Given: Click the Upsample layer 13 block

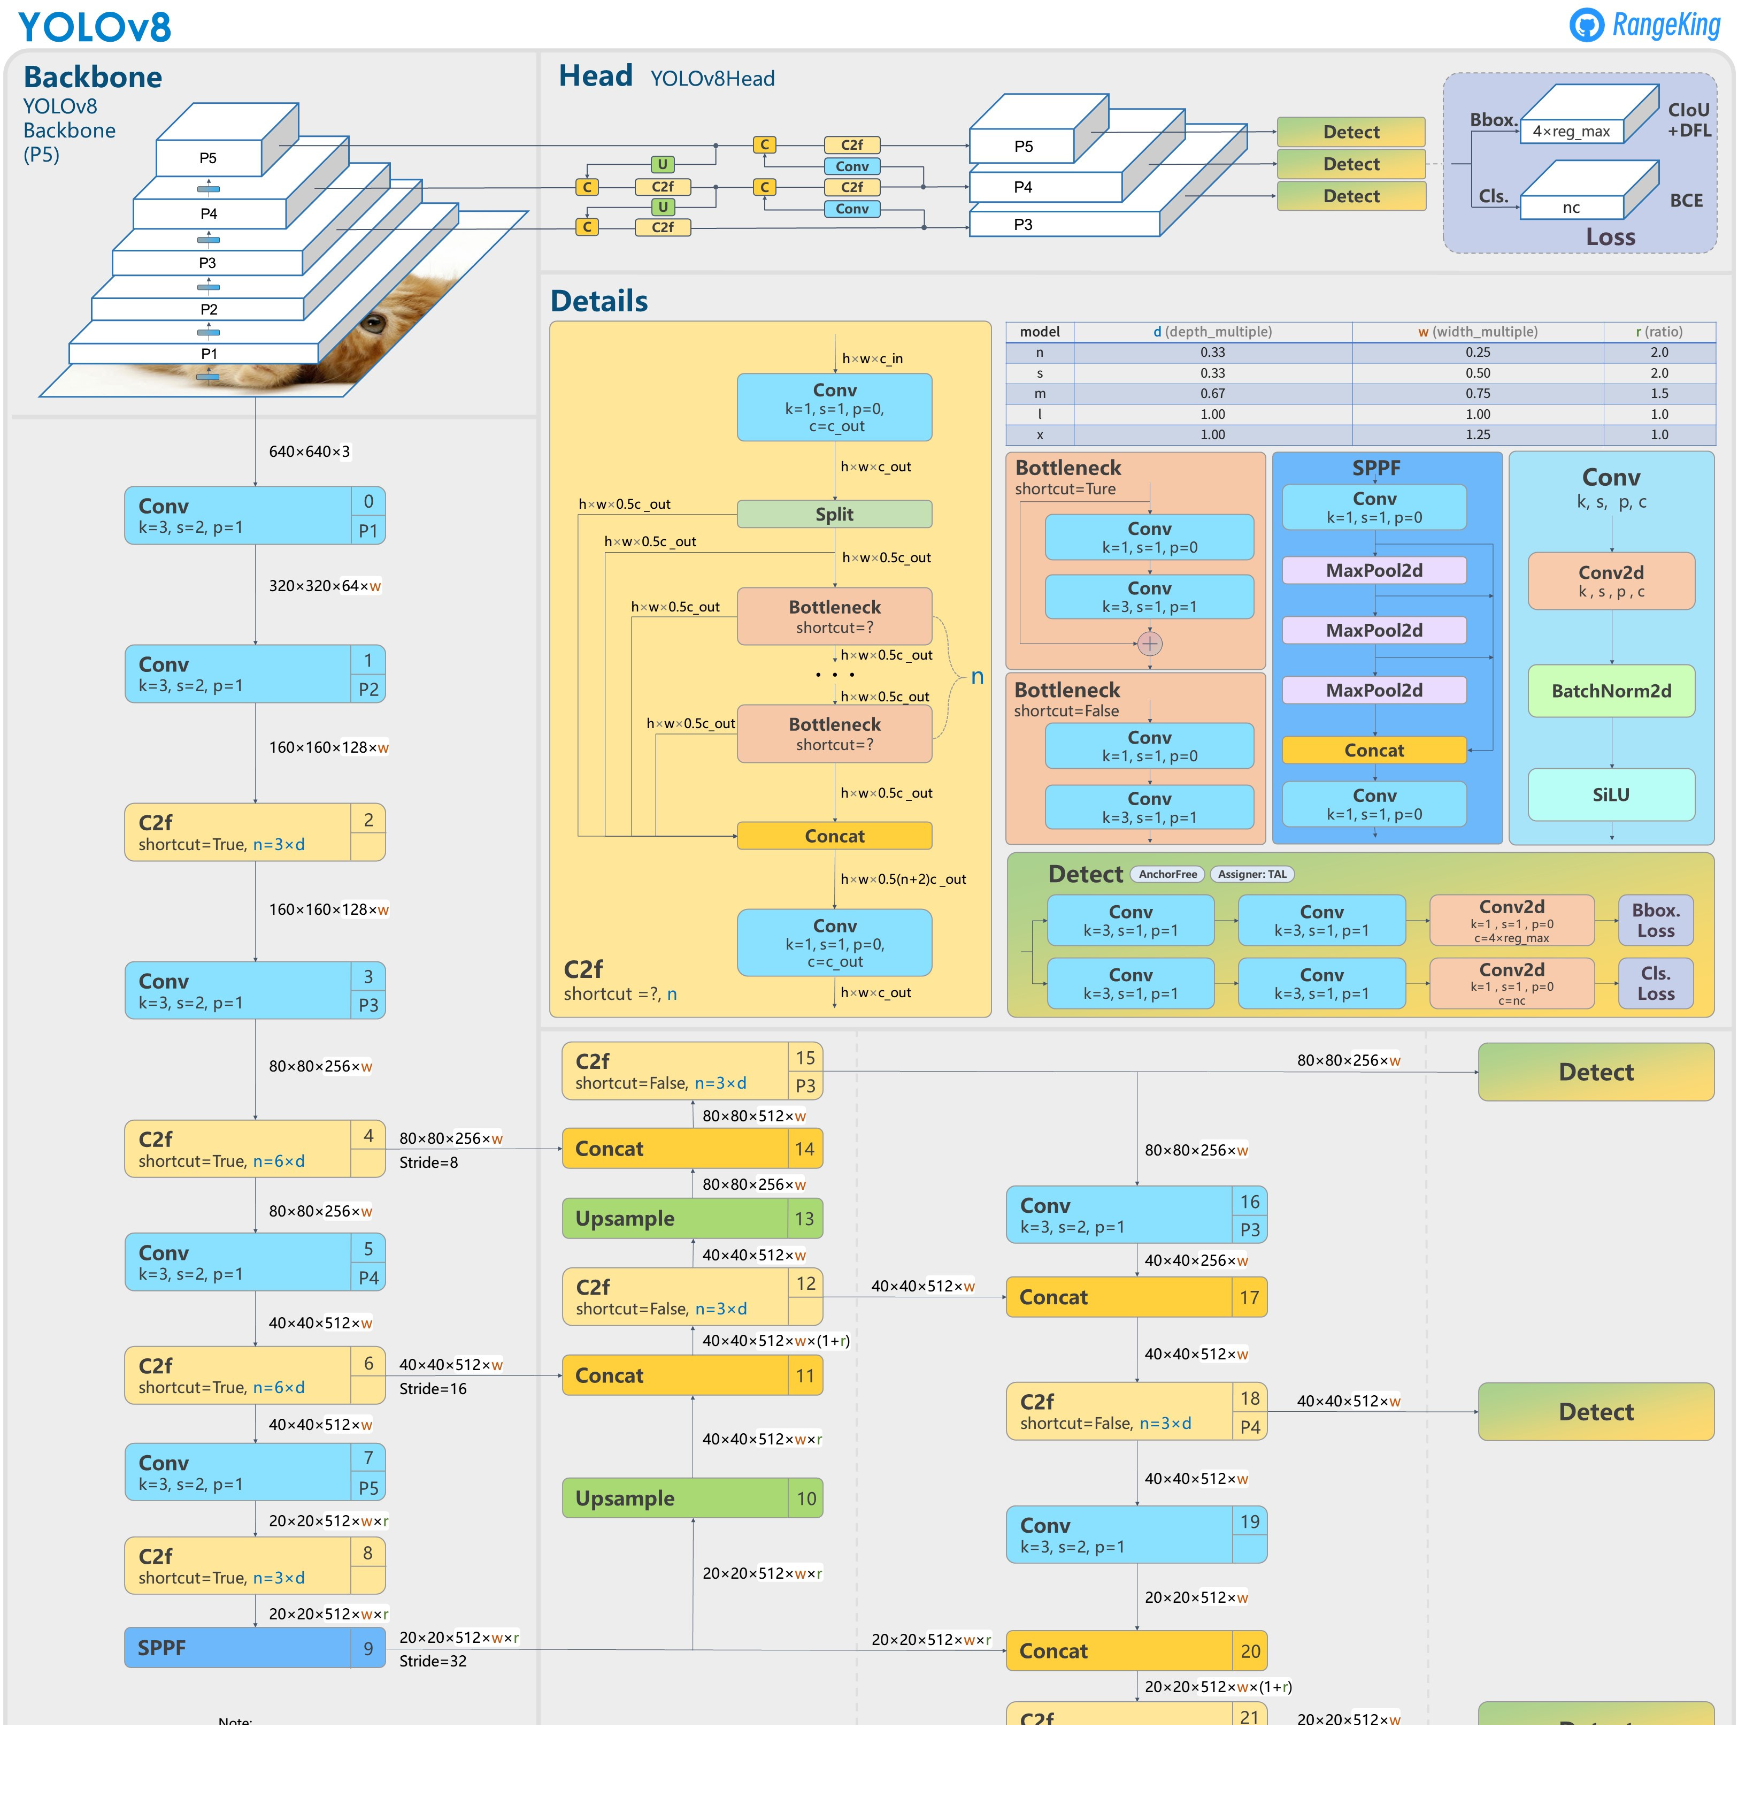Looking at the screenshot, I should (x=691, y=1218).
